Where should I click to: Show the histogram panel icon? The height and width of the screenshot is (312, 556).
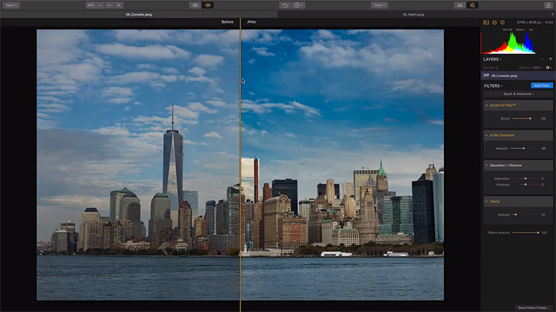click(486, 22)
